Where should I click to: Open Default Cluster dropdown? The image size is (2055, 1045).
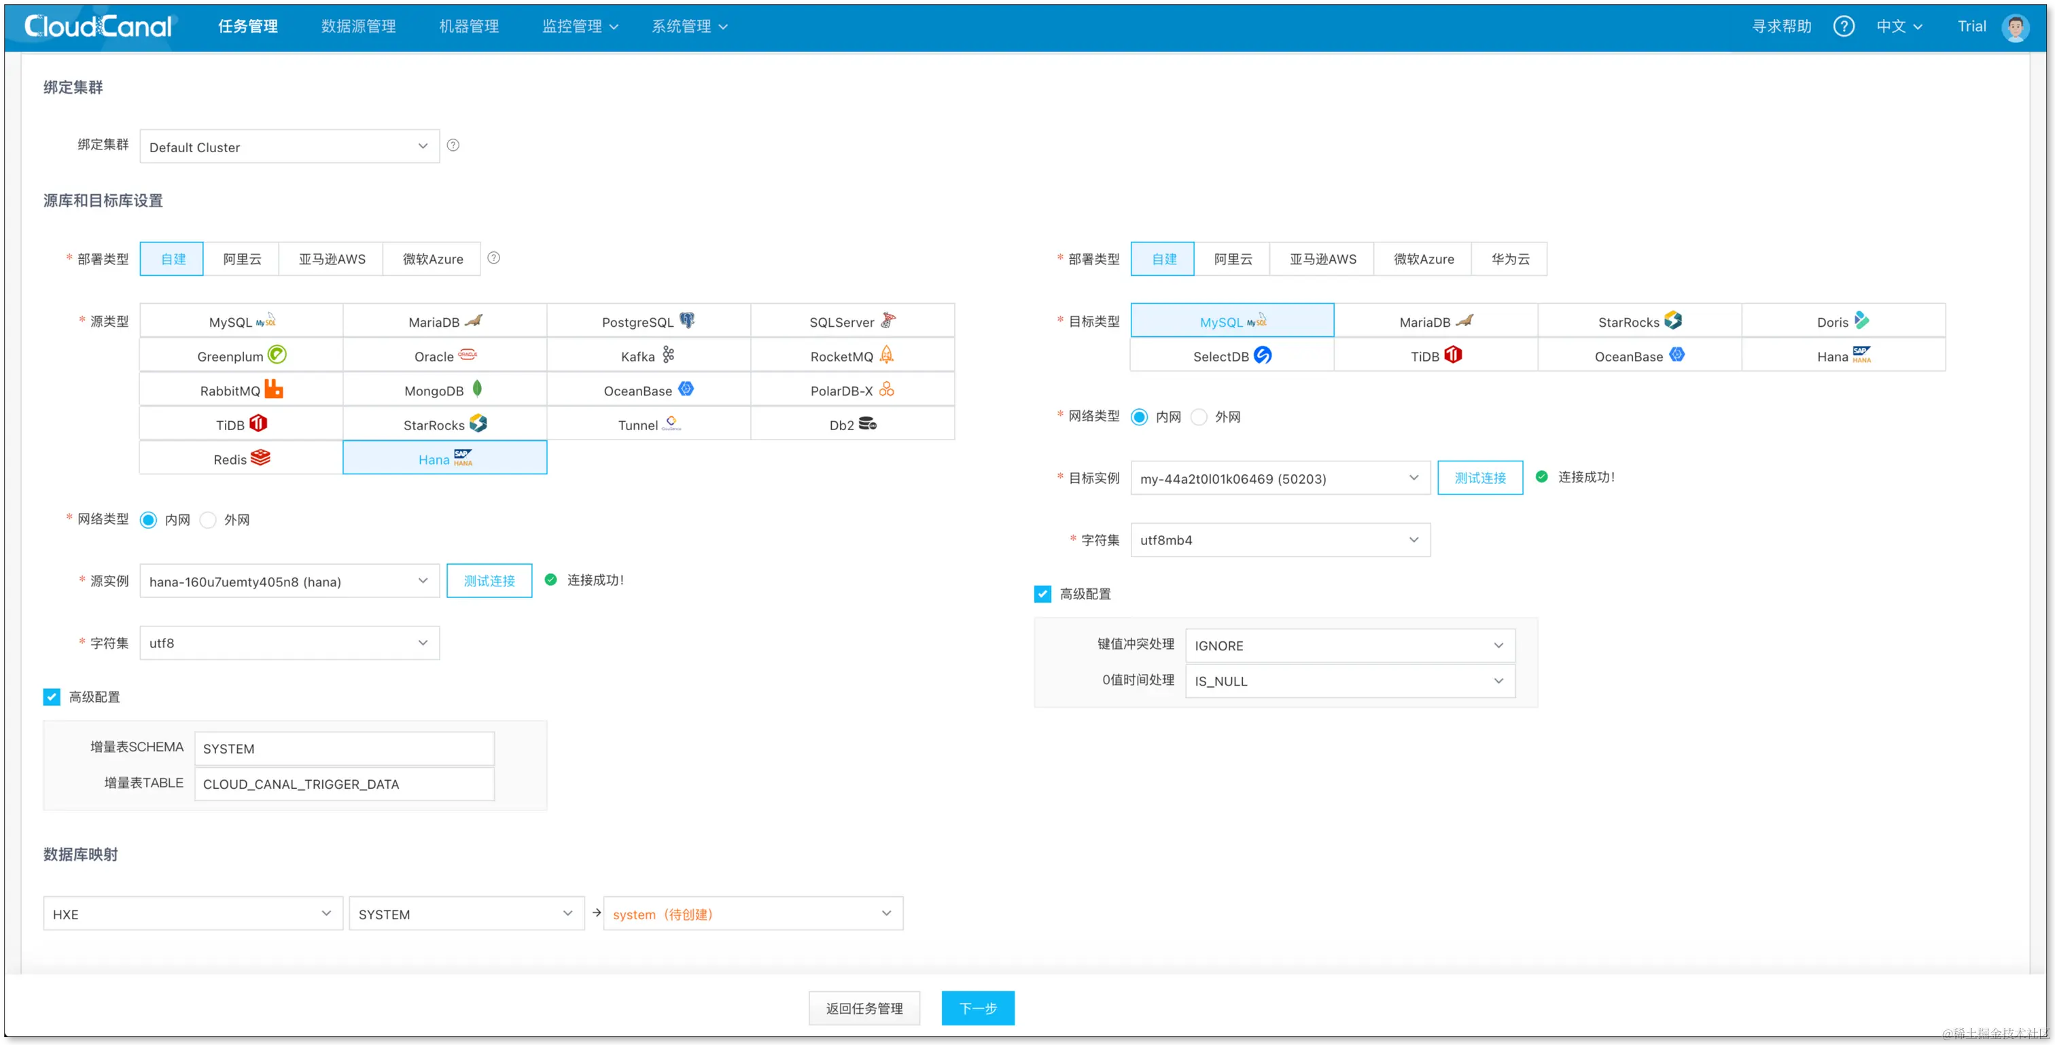click(289, 147)
